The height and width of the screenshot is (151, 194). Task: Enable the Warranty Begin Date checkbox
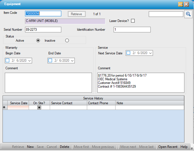point(8,61)
